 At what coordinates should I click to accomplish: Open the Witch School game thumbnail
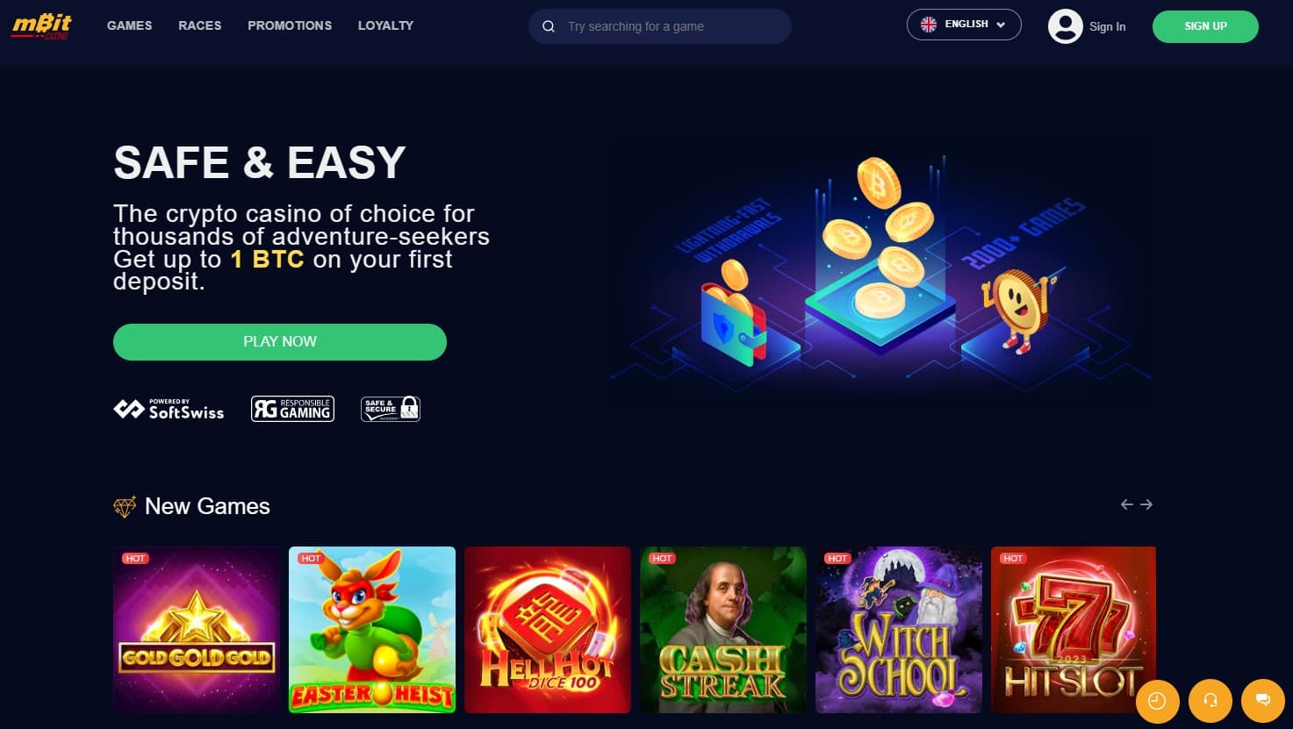(x=899, y=630)
